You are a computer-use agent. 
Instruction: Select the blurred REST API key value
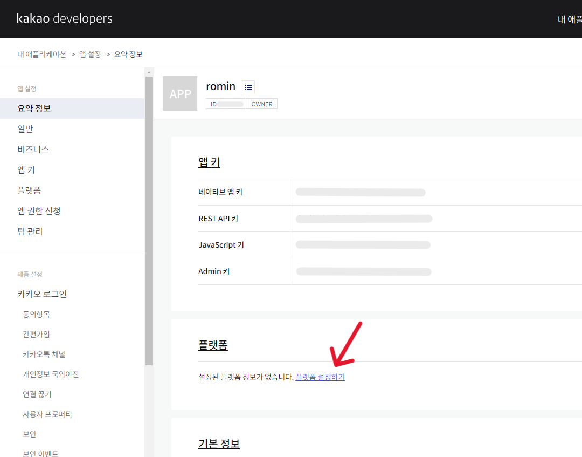[x=364, y=219]
